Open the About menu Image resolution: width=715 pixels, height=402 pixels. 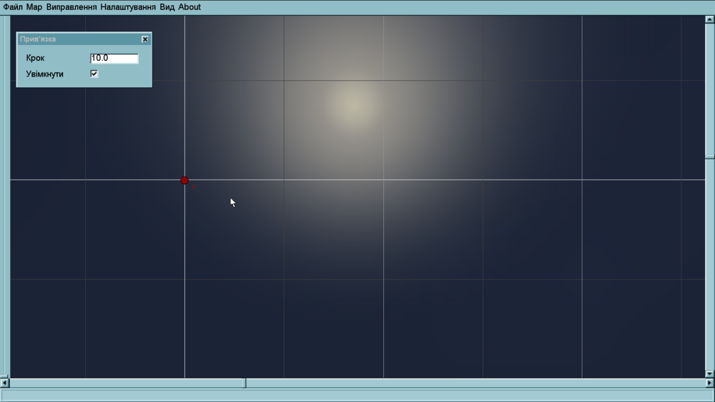pos(189,7)
